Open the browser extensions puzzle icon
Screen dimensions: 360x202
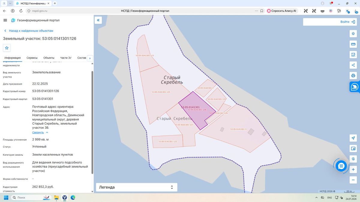339,11
